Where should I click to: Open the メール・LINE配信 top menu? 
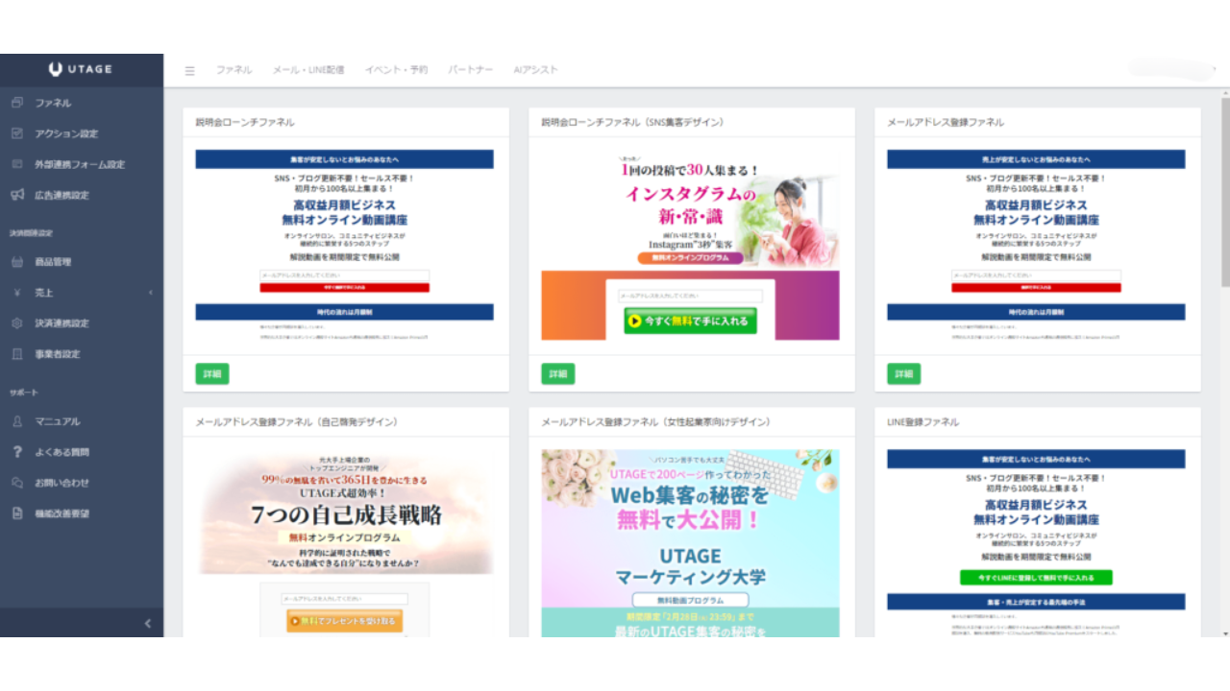pos(307,70)
